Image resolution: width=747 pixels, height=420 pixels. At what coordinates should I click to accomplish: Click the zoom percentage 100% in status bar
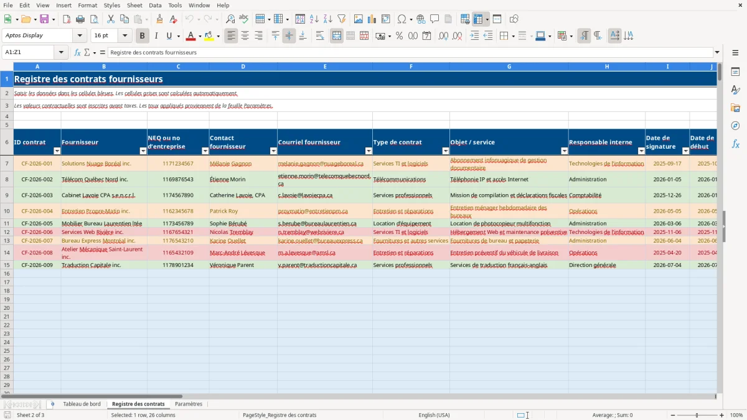tap(736, 415)
